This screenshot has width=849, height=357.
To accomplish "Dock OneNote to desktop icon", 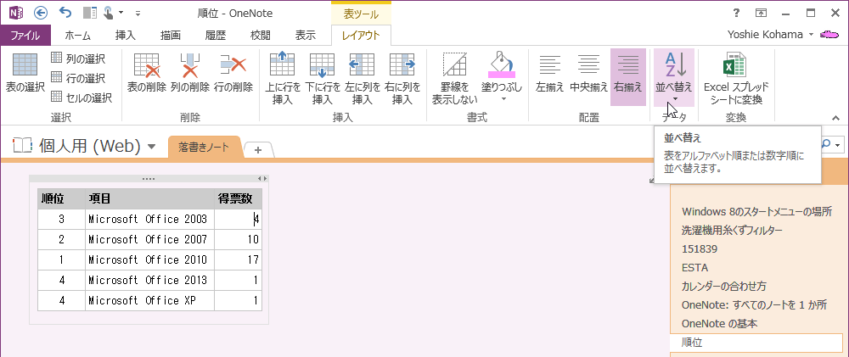I will [x=91, y=13].
